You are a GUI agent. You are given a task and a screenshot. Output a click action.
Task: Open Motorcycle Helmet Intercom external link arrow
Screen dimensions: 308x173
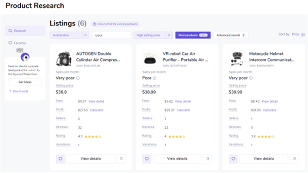coord(294,159)
